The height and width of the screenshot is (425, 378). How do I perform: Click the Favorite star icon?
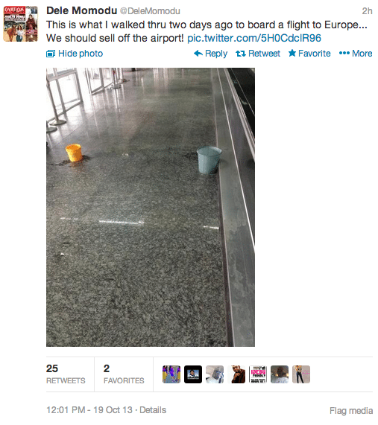pyautogui.click(x=292, y=53)
